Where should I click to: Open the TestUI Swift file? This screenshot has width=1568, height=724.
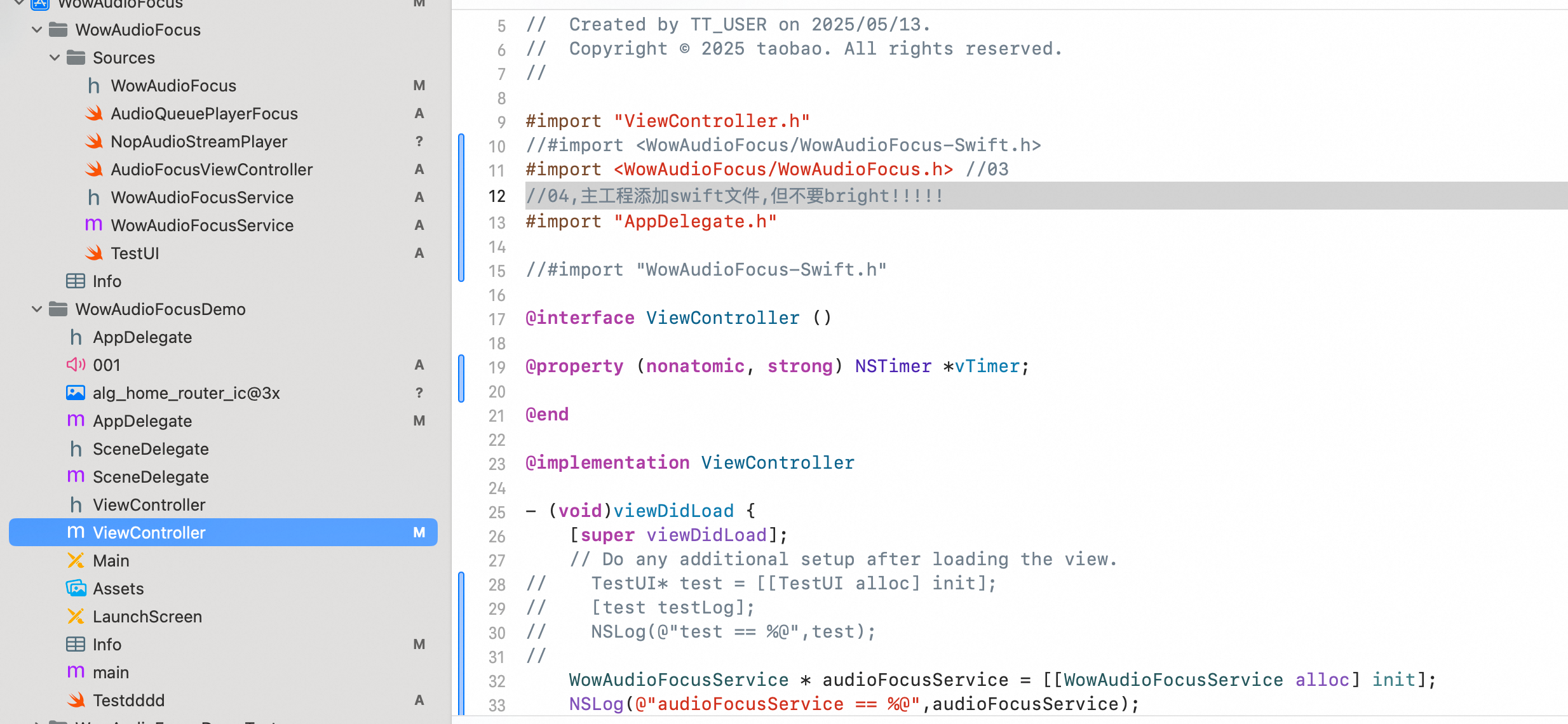[x=135, y=253]
